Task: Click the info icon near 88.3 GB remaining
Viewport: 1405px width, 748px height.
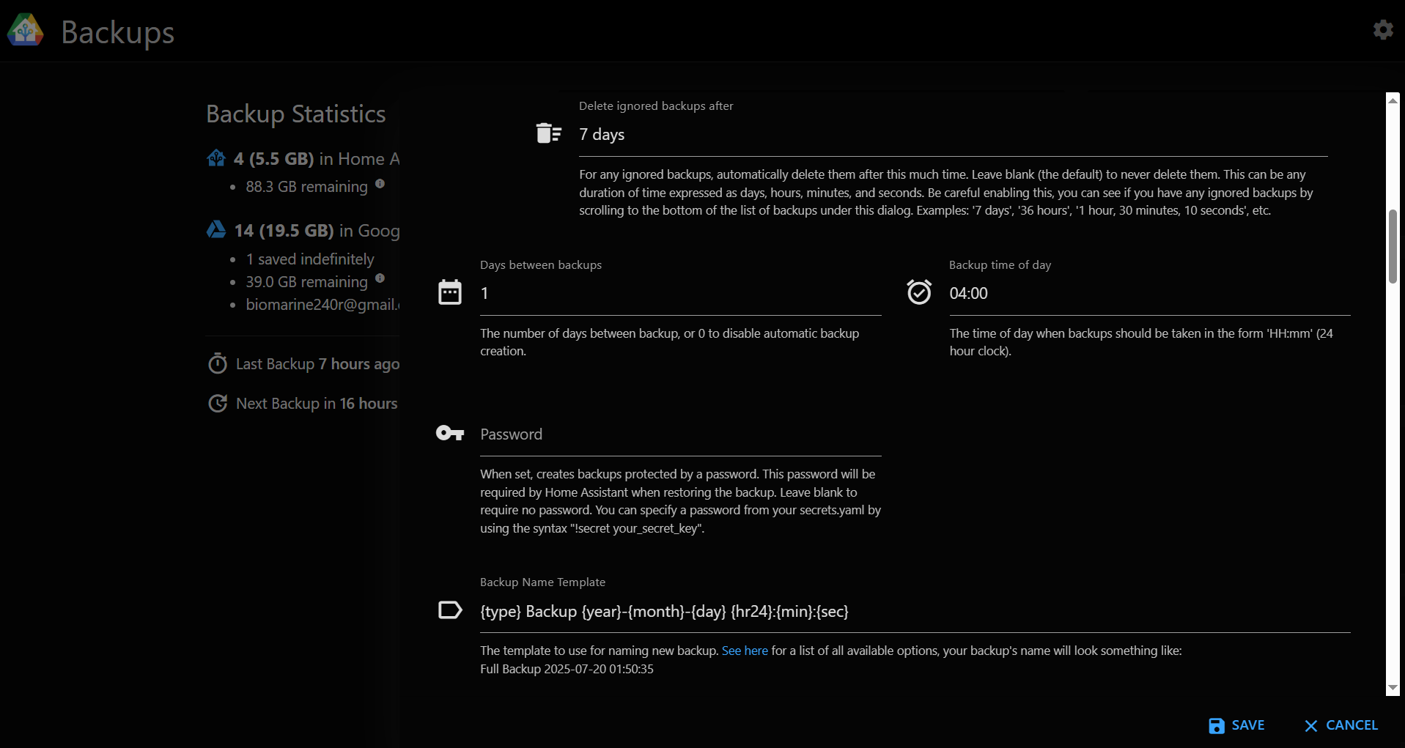Action: [380, 184]
